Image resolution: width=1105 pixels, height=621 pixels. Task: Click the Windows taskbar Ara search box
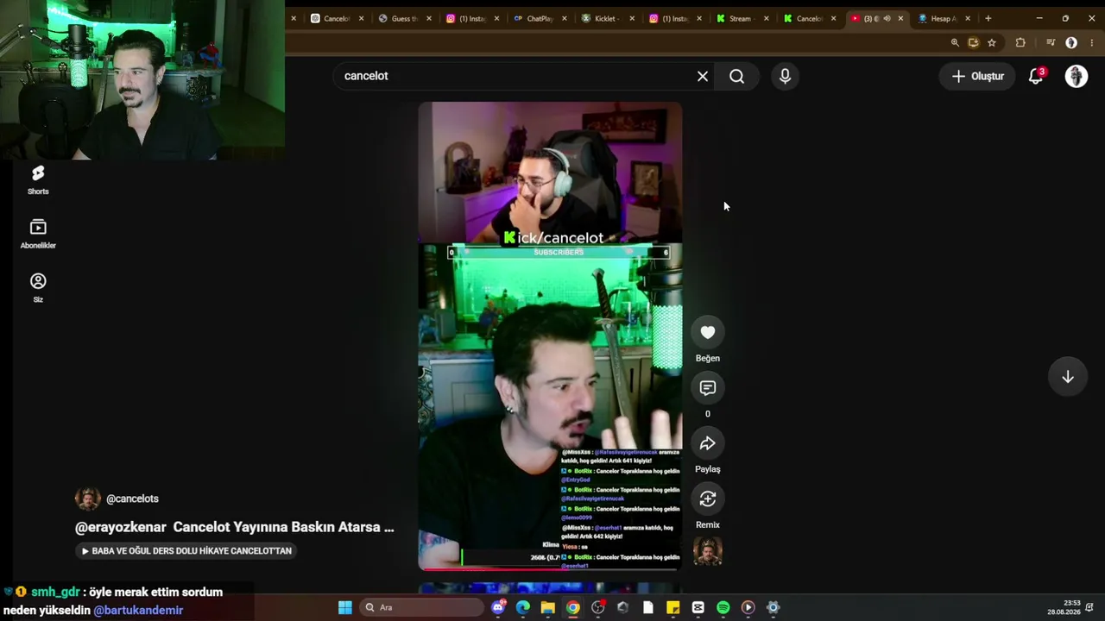tap(420, 607)
